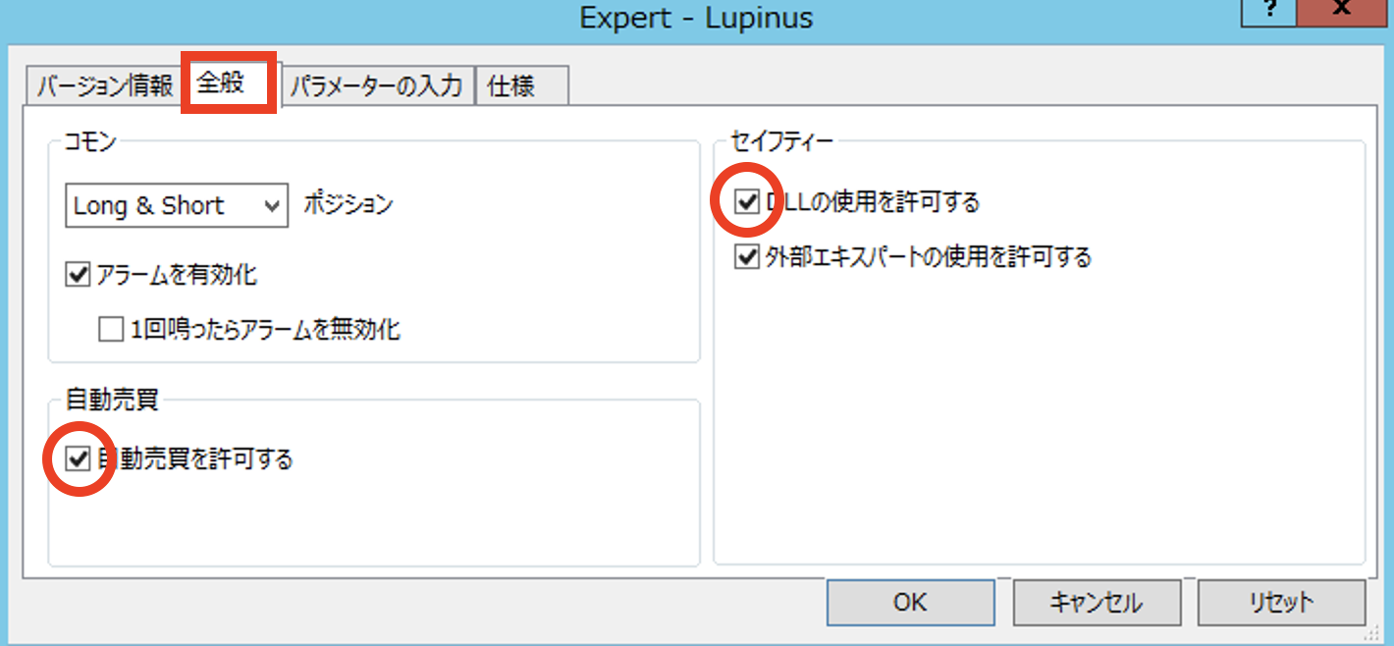
Task: Click the Expert - Lupinus title bar
Action: (x=696, y=18)
